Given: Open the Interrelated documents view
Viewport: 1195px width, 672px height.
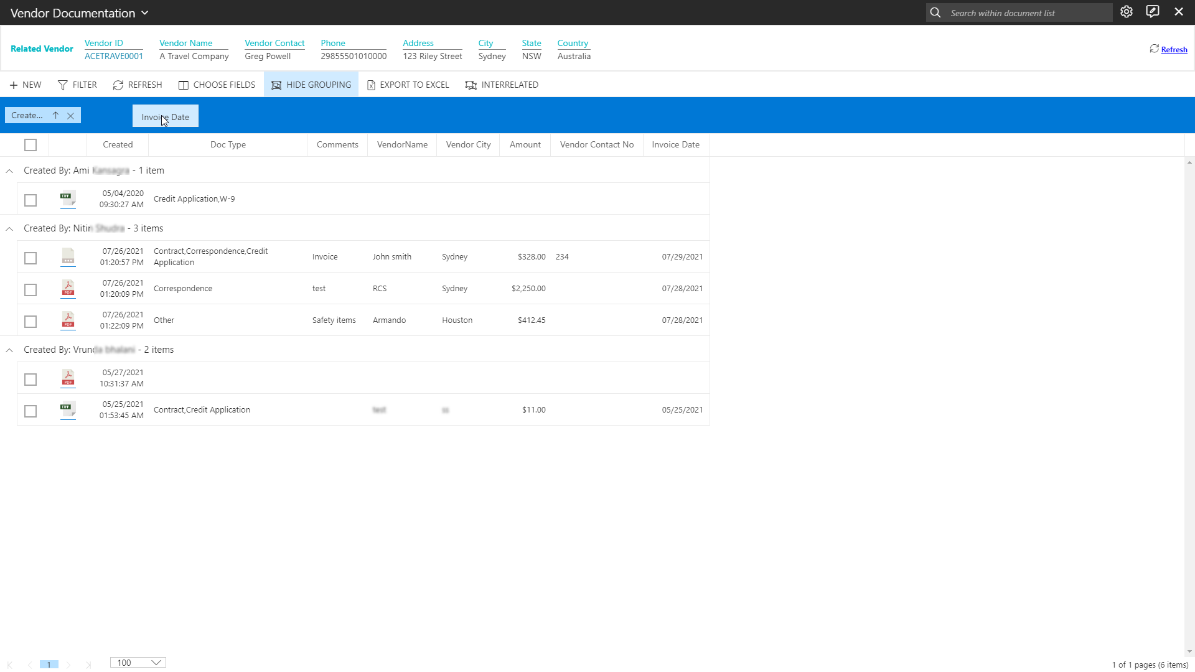Looking at the screenshot, I should (x=502, y=85).
